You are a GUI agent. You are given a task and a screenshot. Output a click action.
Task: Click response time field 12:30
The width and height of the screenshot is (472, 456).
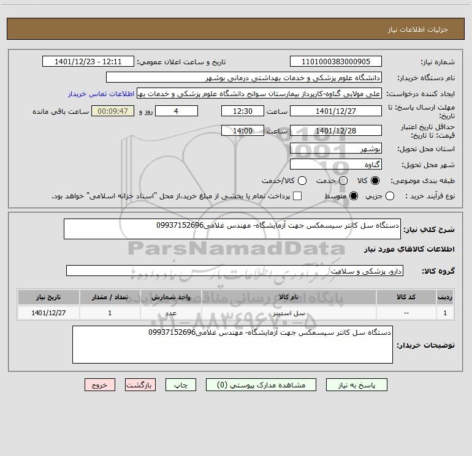tap(243, 111)
